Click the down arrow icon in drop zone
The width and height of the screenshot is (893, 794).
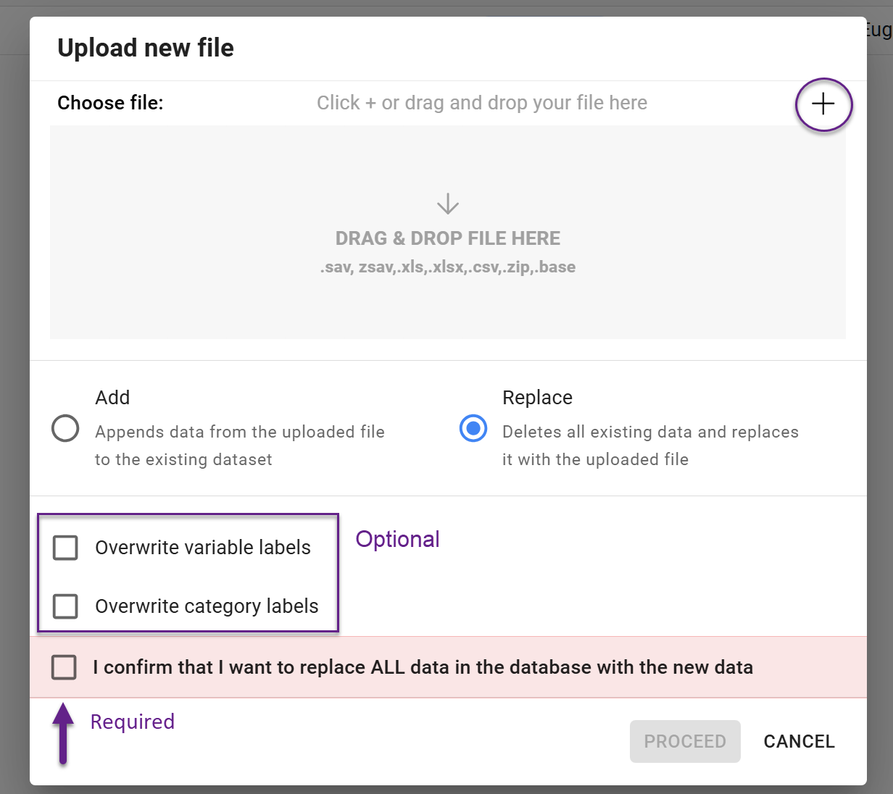coord(448,204)
